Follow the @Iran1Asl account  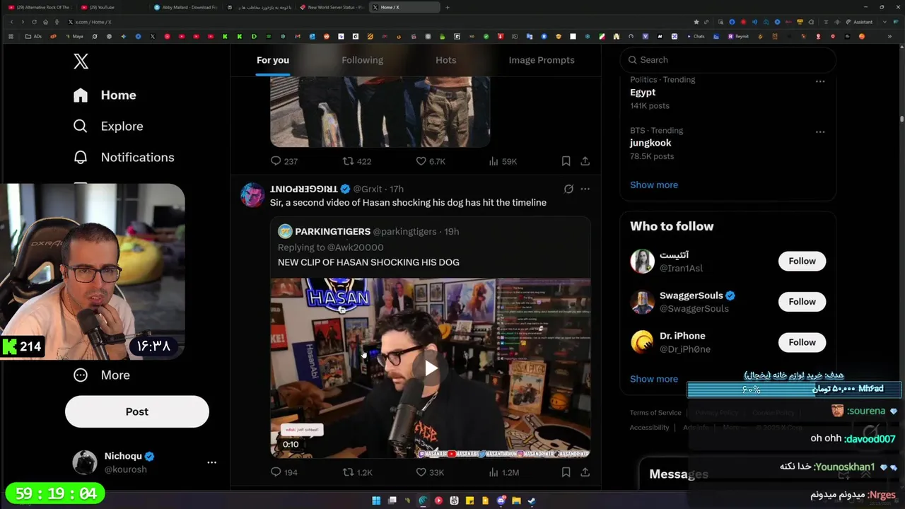802,261
